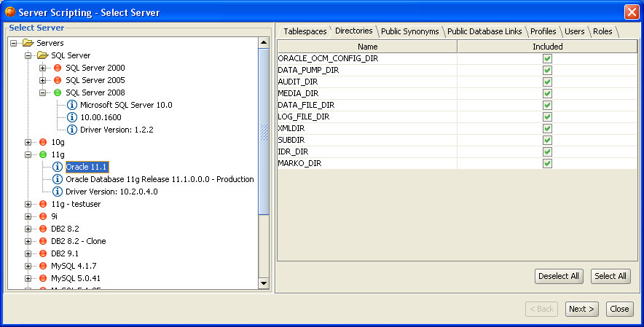Screen dimensions: 644x327
Task: Click red status dot of SQL Server 2000
Action: [x=58, y=68]
